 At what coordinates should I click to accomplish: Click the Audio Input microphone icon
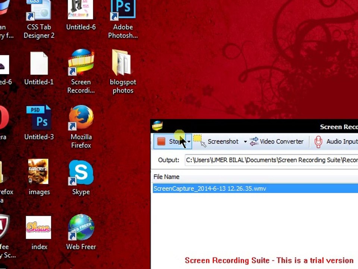pos(318,142)
